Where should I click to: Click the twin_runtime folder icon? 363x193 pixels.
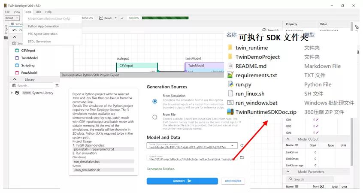(x=230, y=48)
